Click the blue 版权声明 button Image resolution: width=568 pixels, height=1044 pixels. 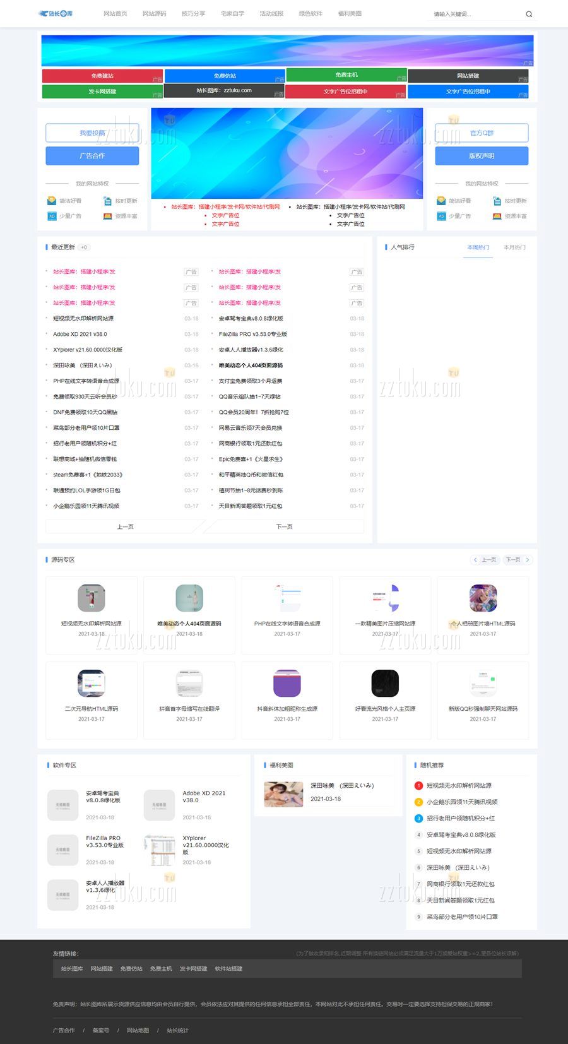482,156
